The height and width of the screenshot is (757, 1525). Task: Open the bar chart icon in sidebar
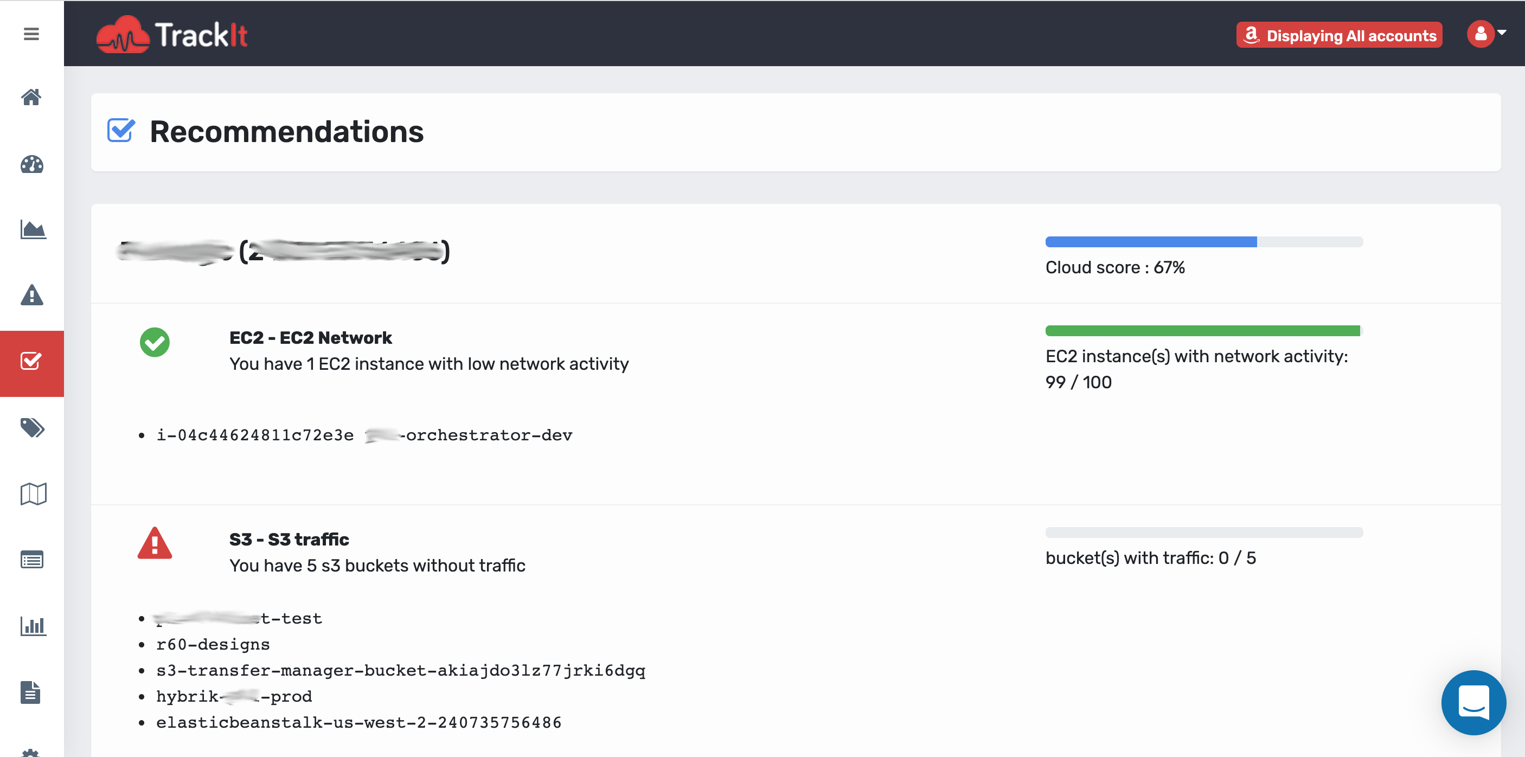pos(33,626)
